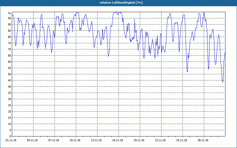The image size is (237, 148).
Task: Click the chart title 'relative Luftfeuchtigkeit [%]'
Action: pyautogui.click(x=121, y=3)
